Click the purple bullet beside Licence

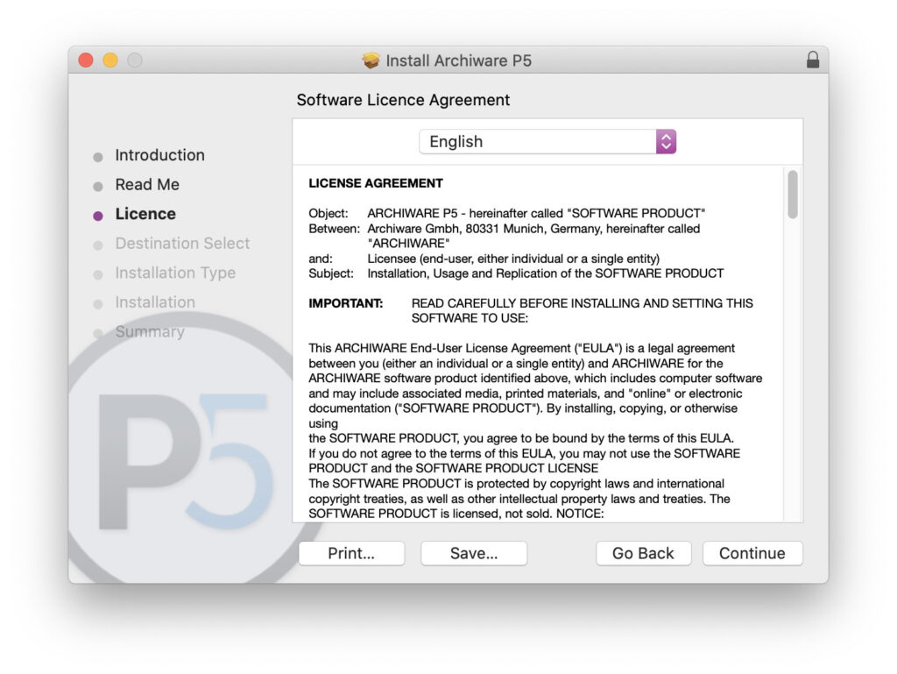98,216
